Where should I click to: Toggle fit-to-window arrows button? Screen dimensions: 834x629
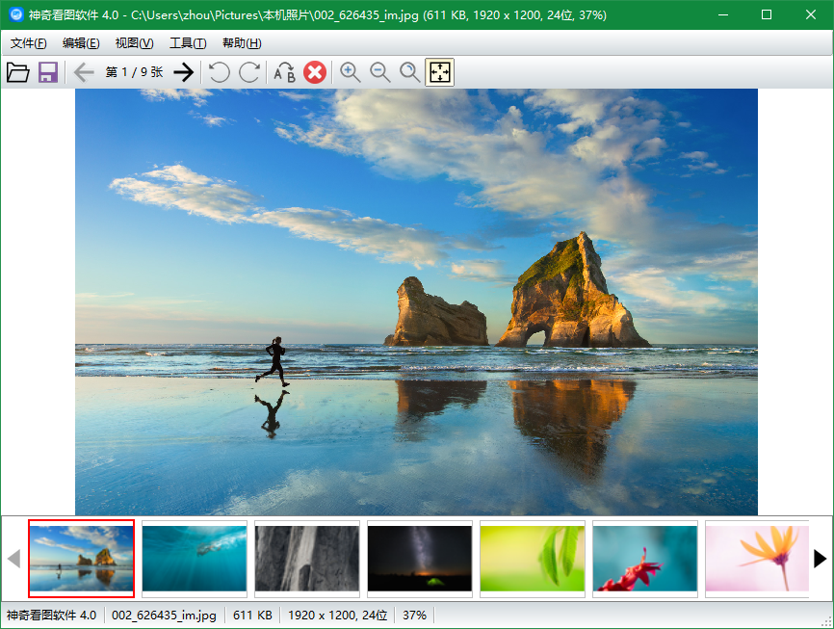point(439,72)
